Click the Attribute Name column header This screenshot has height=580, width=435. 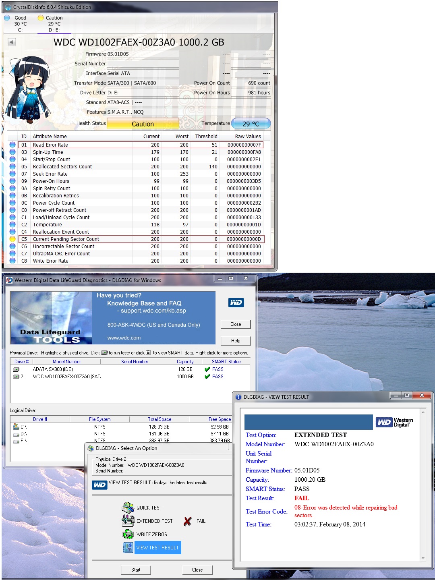pos(50,137)
